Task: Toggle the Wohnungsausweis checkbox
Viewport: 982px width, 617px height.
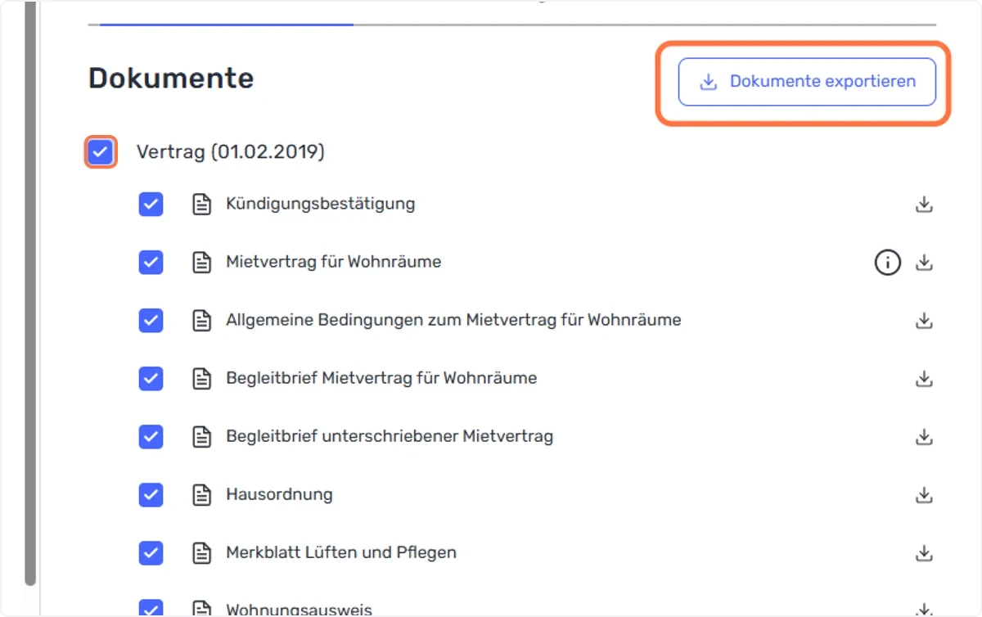Action: click(x=151, y=608)
